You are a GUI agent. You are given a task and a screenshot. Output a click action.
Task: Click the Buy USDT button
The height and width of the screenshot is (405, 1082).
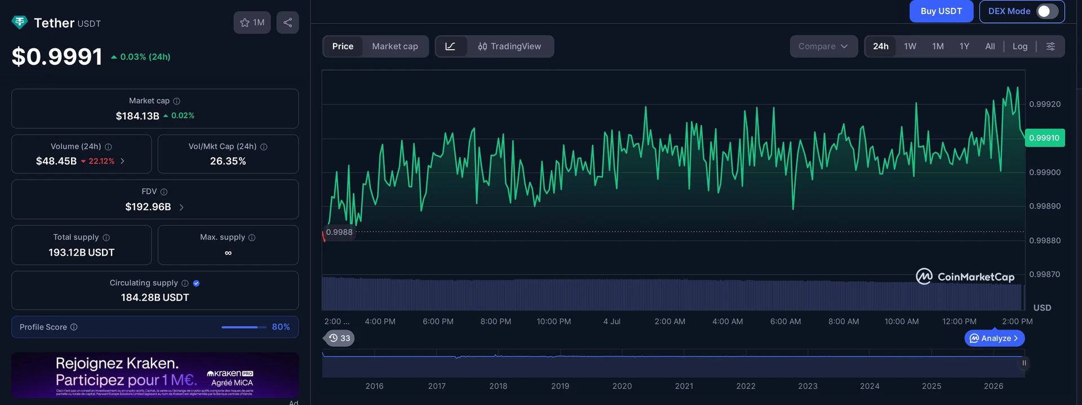(941, 11)
